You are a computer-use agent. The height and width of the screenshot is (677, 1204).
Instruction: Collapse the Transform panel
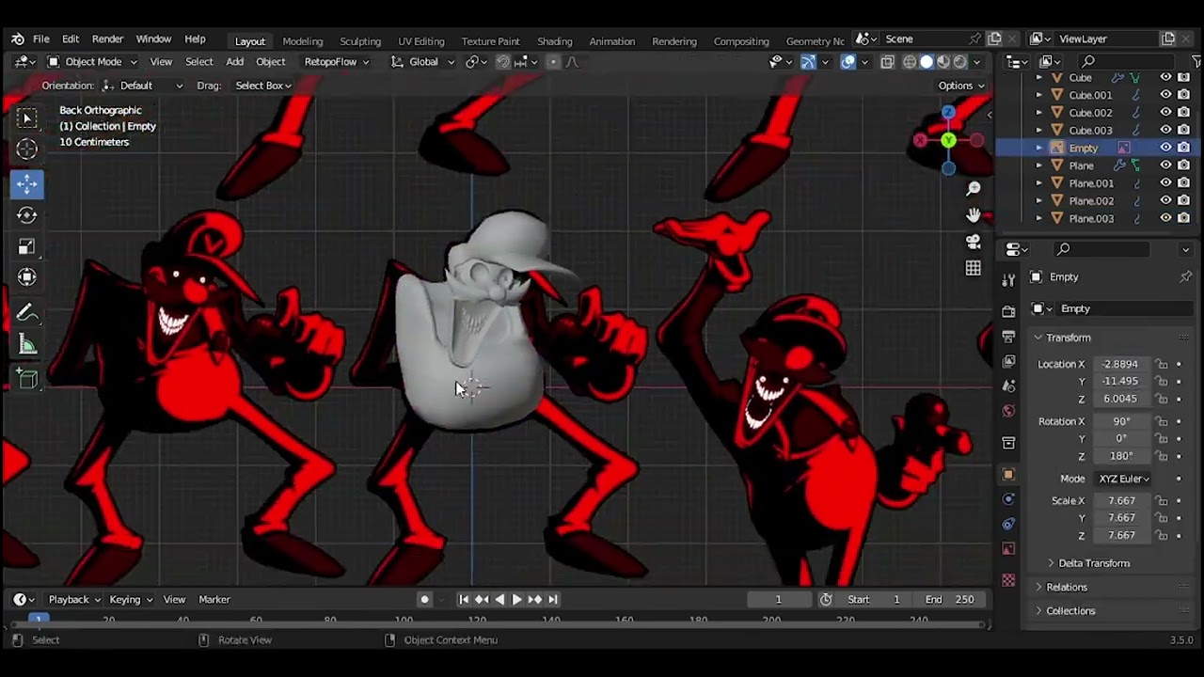pos(1068,338)
